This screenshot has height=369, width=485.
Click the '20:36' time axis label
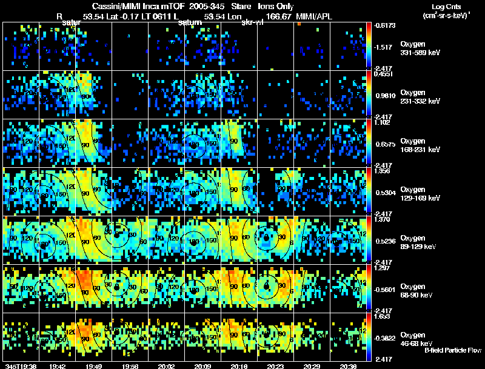tap(348, 366)
